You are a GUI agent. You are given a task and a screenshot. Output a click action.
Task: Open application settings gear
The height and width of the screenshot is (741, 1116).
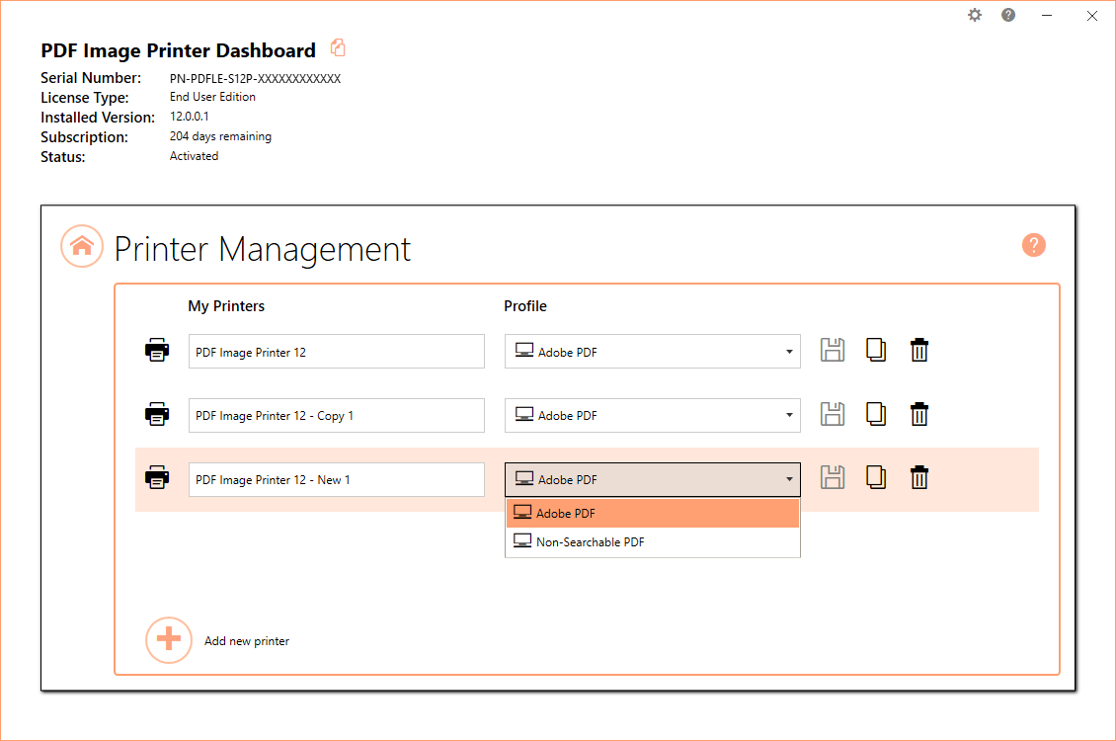975,16
